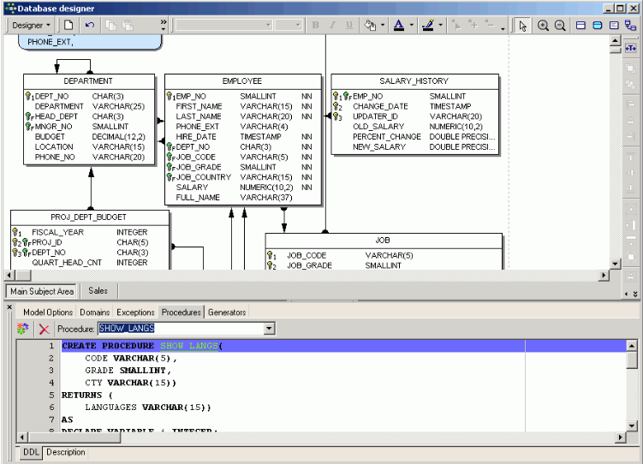This screenshot has height=464, width=643.
Task: Click the SHOW_LANGS procedure name field
Action: pyautogui.click(x=181, y=329)
